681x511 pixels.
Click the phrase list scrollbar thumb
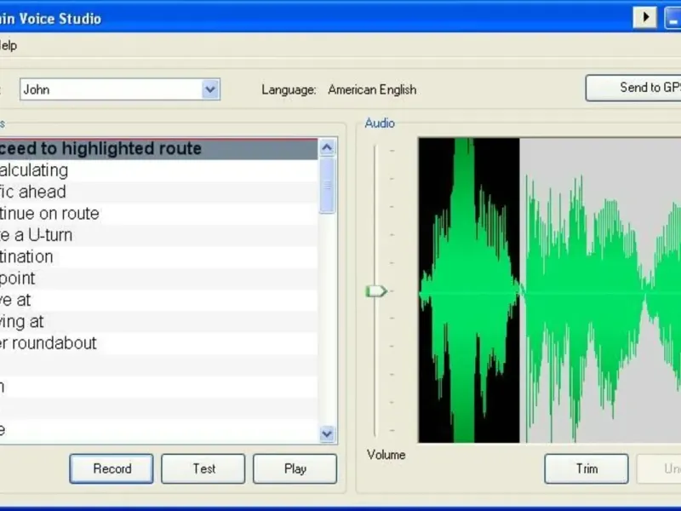coord(328,186)
